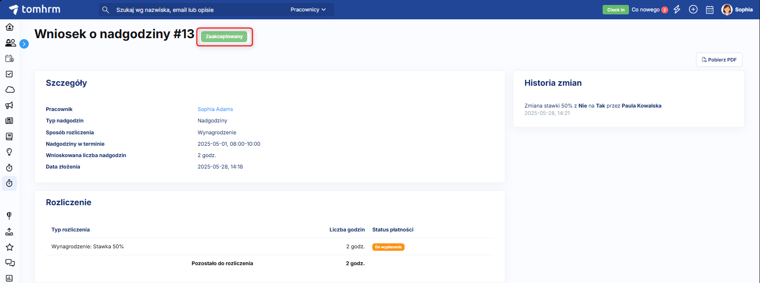Click the star icon in sidebar
The image size is (760, 283).
[x=9, y=247]
